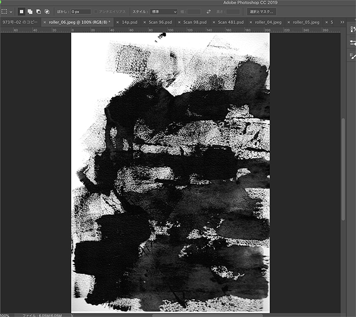
Task: Show hidden document tabs with double arrow
Action: 342,23
